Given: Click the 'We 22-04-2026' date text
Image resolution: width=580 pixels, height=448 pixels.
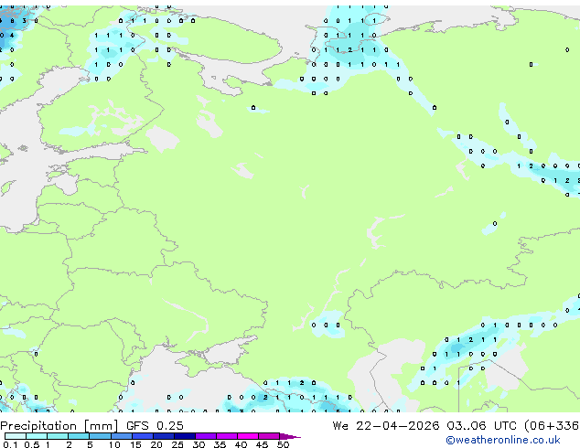Looking at the screenshot, I should [x=386, y=425].
